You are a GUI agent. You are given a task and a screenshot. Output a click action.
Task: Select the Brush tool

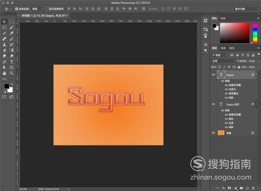point(12,39)
